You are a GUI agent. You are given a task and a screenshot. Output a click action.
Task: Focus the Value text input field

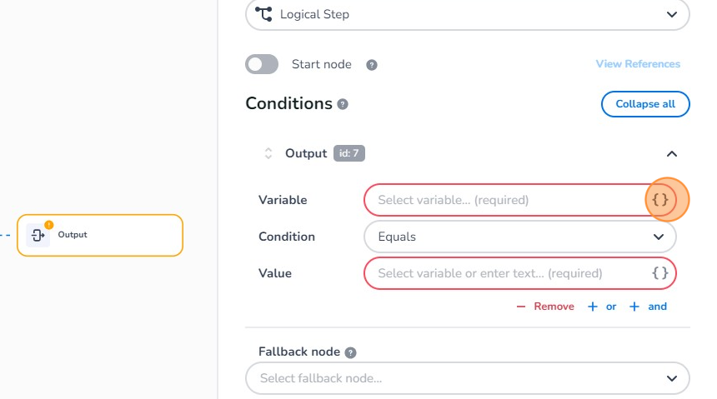(x=504, y=273)
